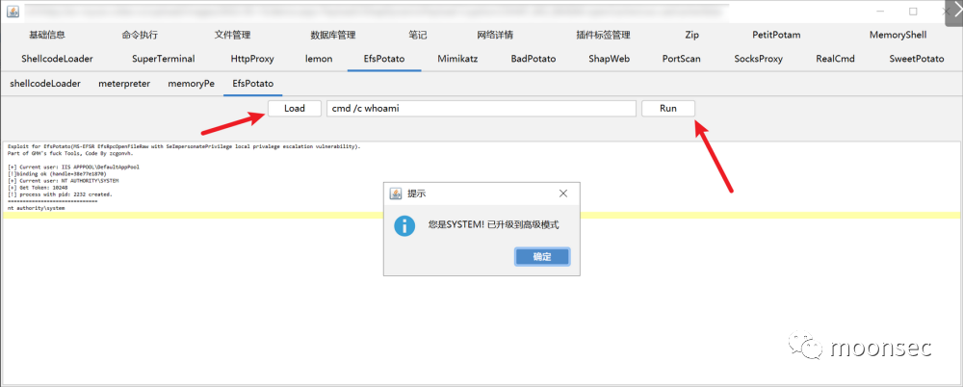Open the SocksProxy tab
The width and height of the screenshot is (963, 387).
pyautogui.click(x=759, y=59)
